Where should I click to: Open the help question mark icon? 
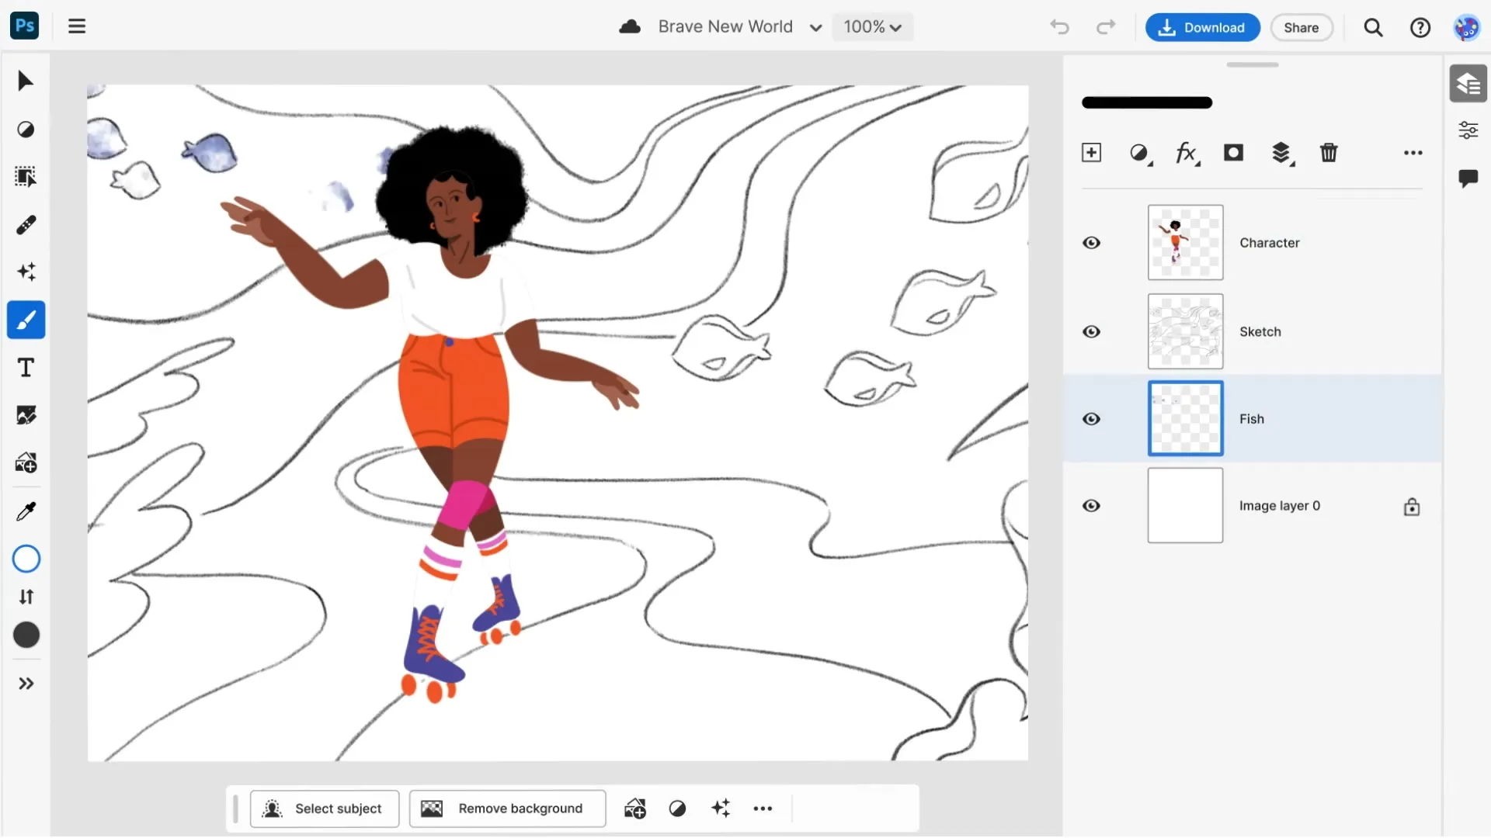pyautogui.click(x=1420, y=28)
